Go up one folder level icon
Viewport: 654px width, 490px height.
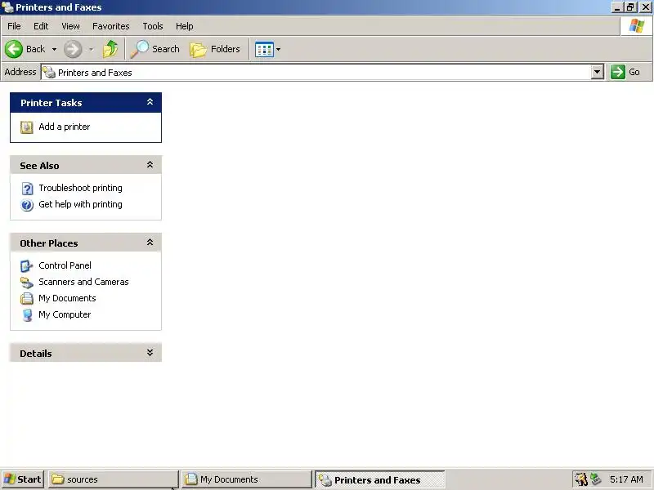coord(110,49)
